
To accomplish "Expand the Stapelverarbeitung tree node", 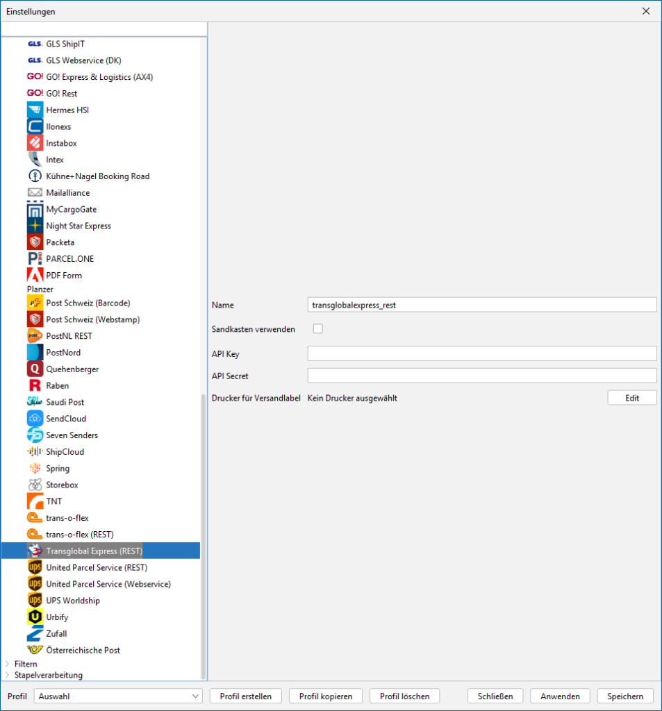I will 8,675.
